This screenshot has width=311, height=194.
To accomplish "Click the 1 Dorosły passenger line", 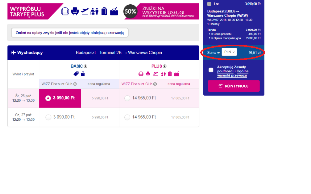I will (213, 24).
